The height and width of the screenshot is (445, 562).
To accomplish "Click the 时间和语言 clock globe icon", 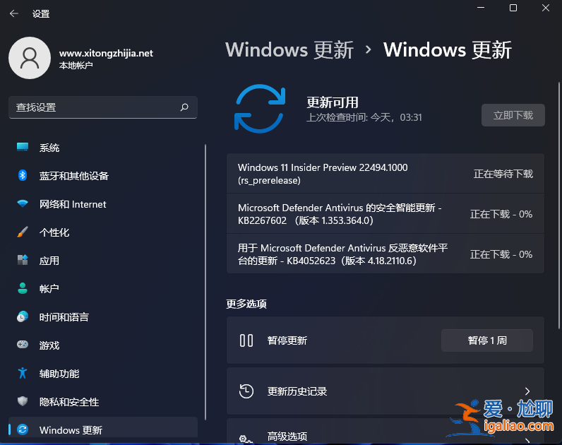I will [23, 316].
